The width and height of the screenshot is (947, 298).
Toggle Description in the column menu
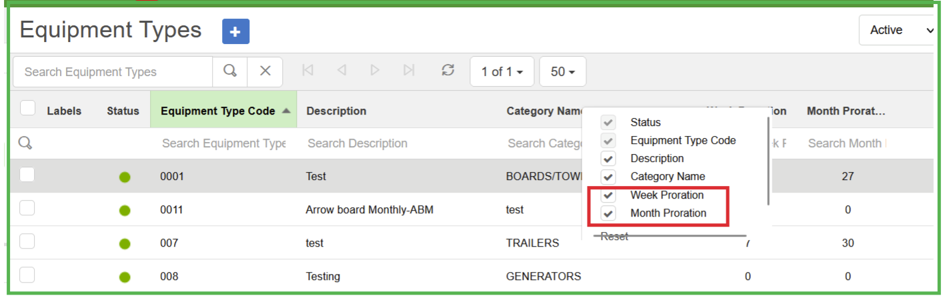click(608, 159)
